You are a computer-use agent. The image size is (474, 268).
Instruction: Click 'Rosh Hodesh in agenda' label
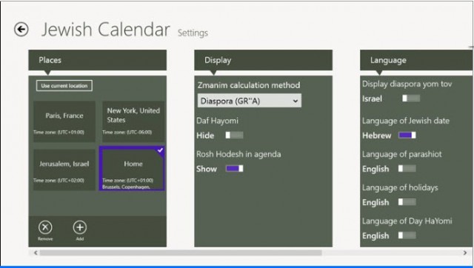[x=238, y=154]
